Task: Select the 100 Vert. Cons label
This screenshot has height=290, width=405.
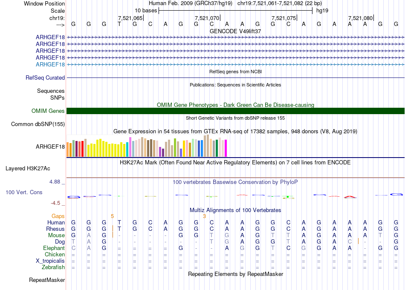Action: (24, 192)
